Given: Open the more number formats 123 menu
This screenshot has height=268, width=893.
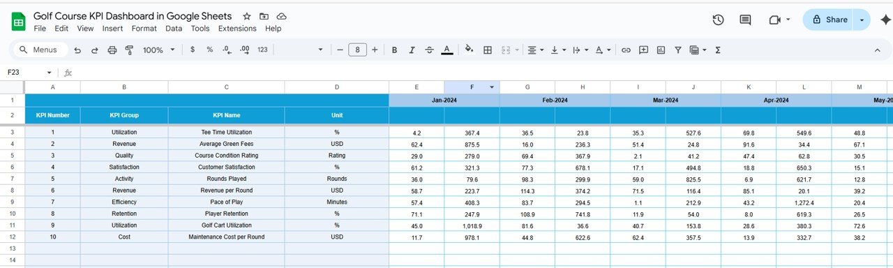Looking at the screenshot, I should pyautogui.click(x=262, y=50).
